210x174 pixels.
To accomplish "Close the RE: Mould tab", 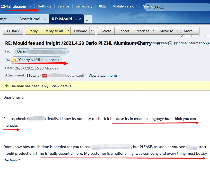I will pyautogui.click(x=80, y=19).
